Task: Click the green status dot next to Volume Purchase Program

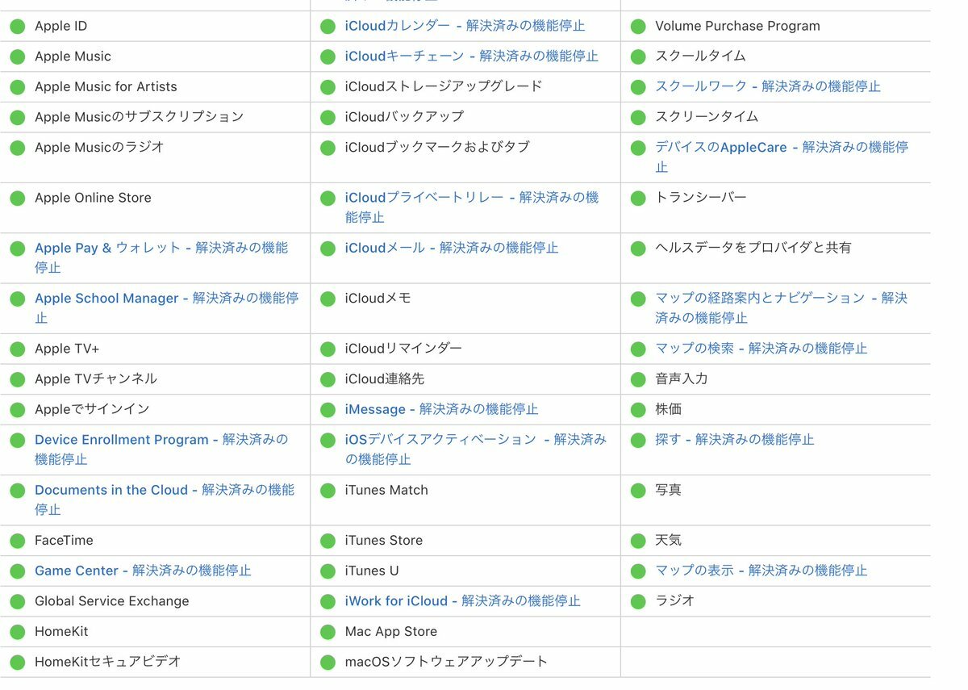Action: (638, 27)
